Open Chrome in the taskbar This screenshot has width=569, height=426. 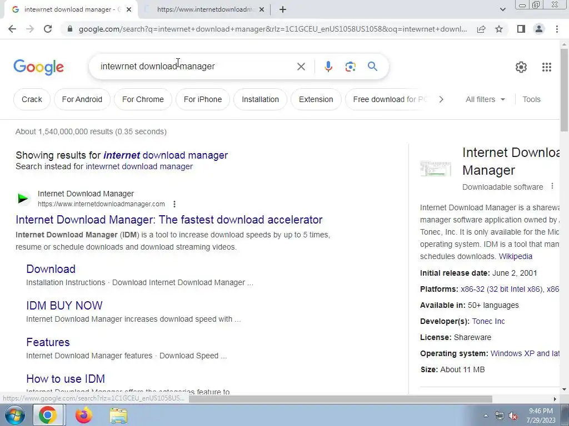pos(48,415)
